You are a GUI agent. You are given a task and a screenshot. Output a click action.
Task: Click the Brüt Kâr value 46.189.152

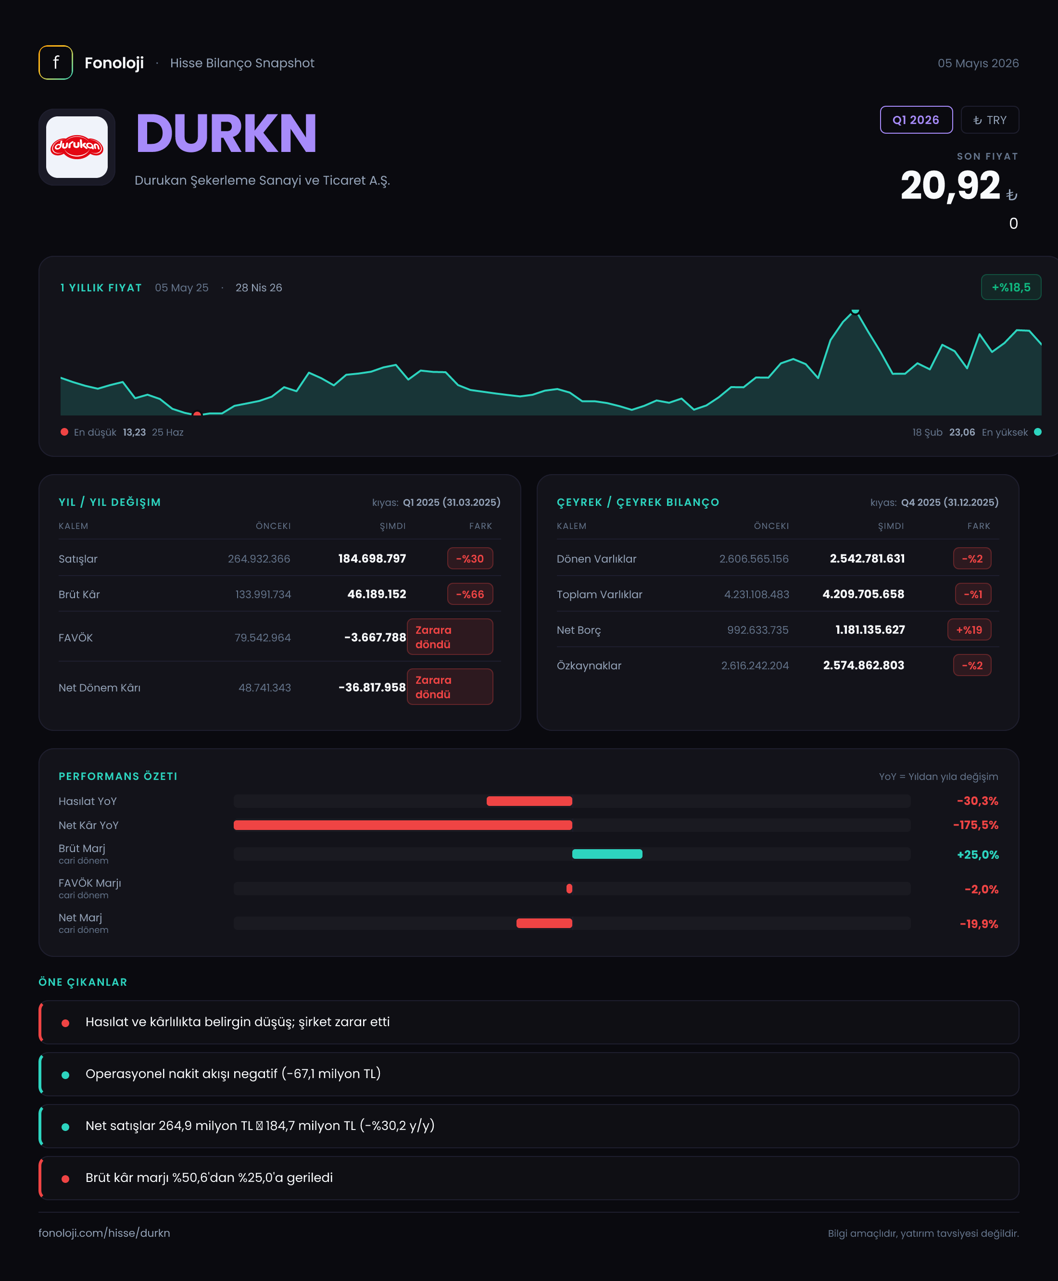(377, 594)
